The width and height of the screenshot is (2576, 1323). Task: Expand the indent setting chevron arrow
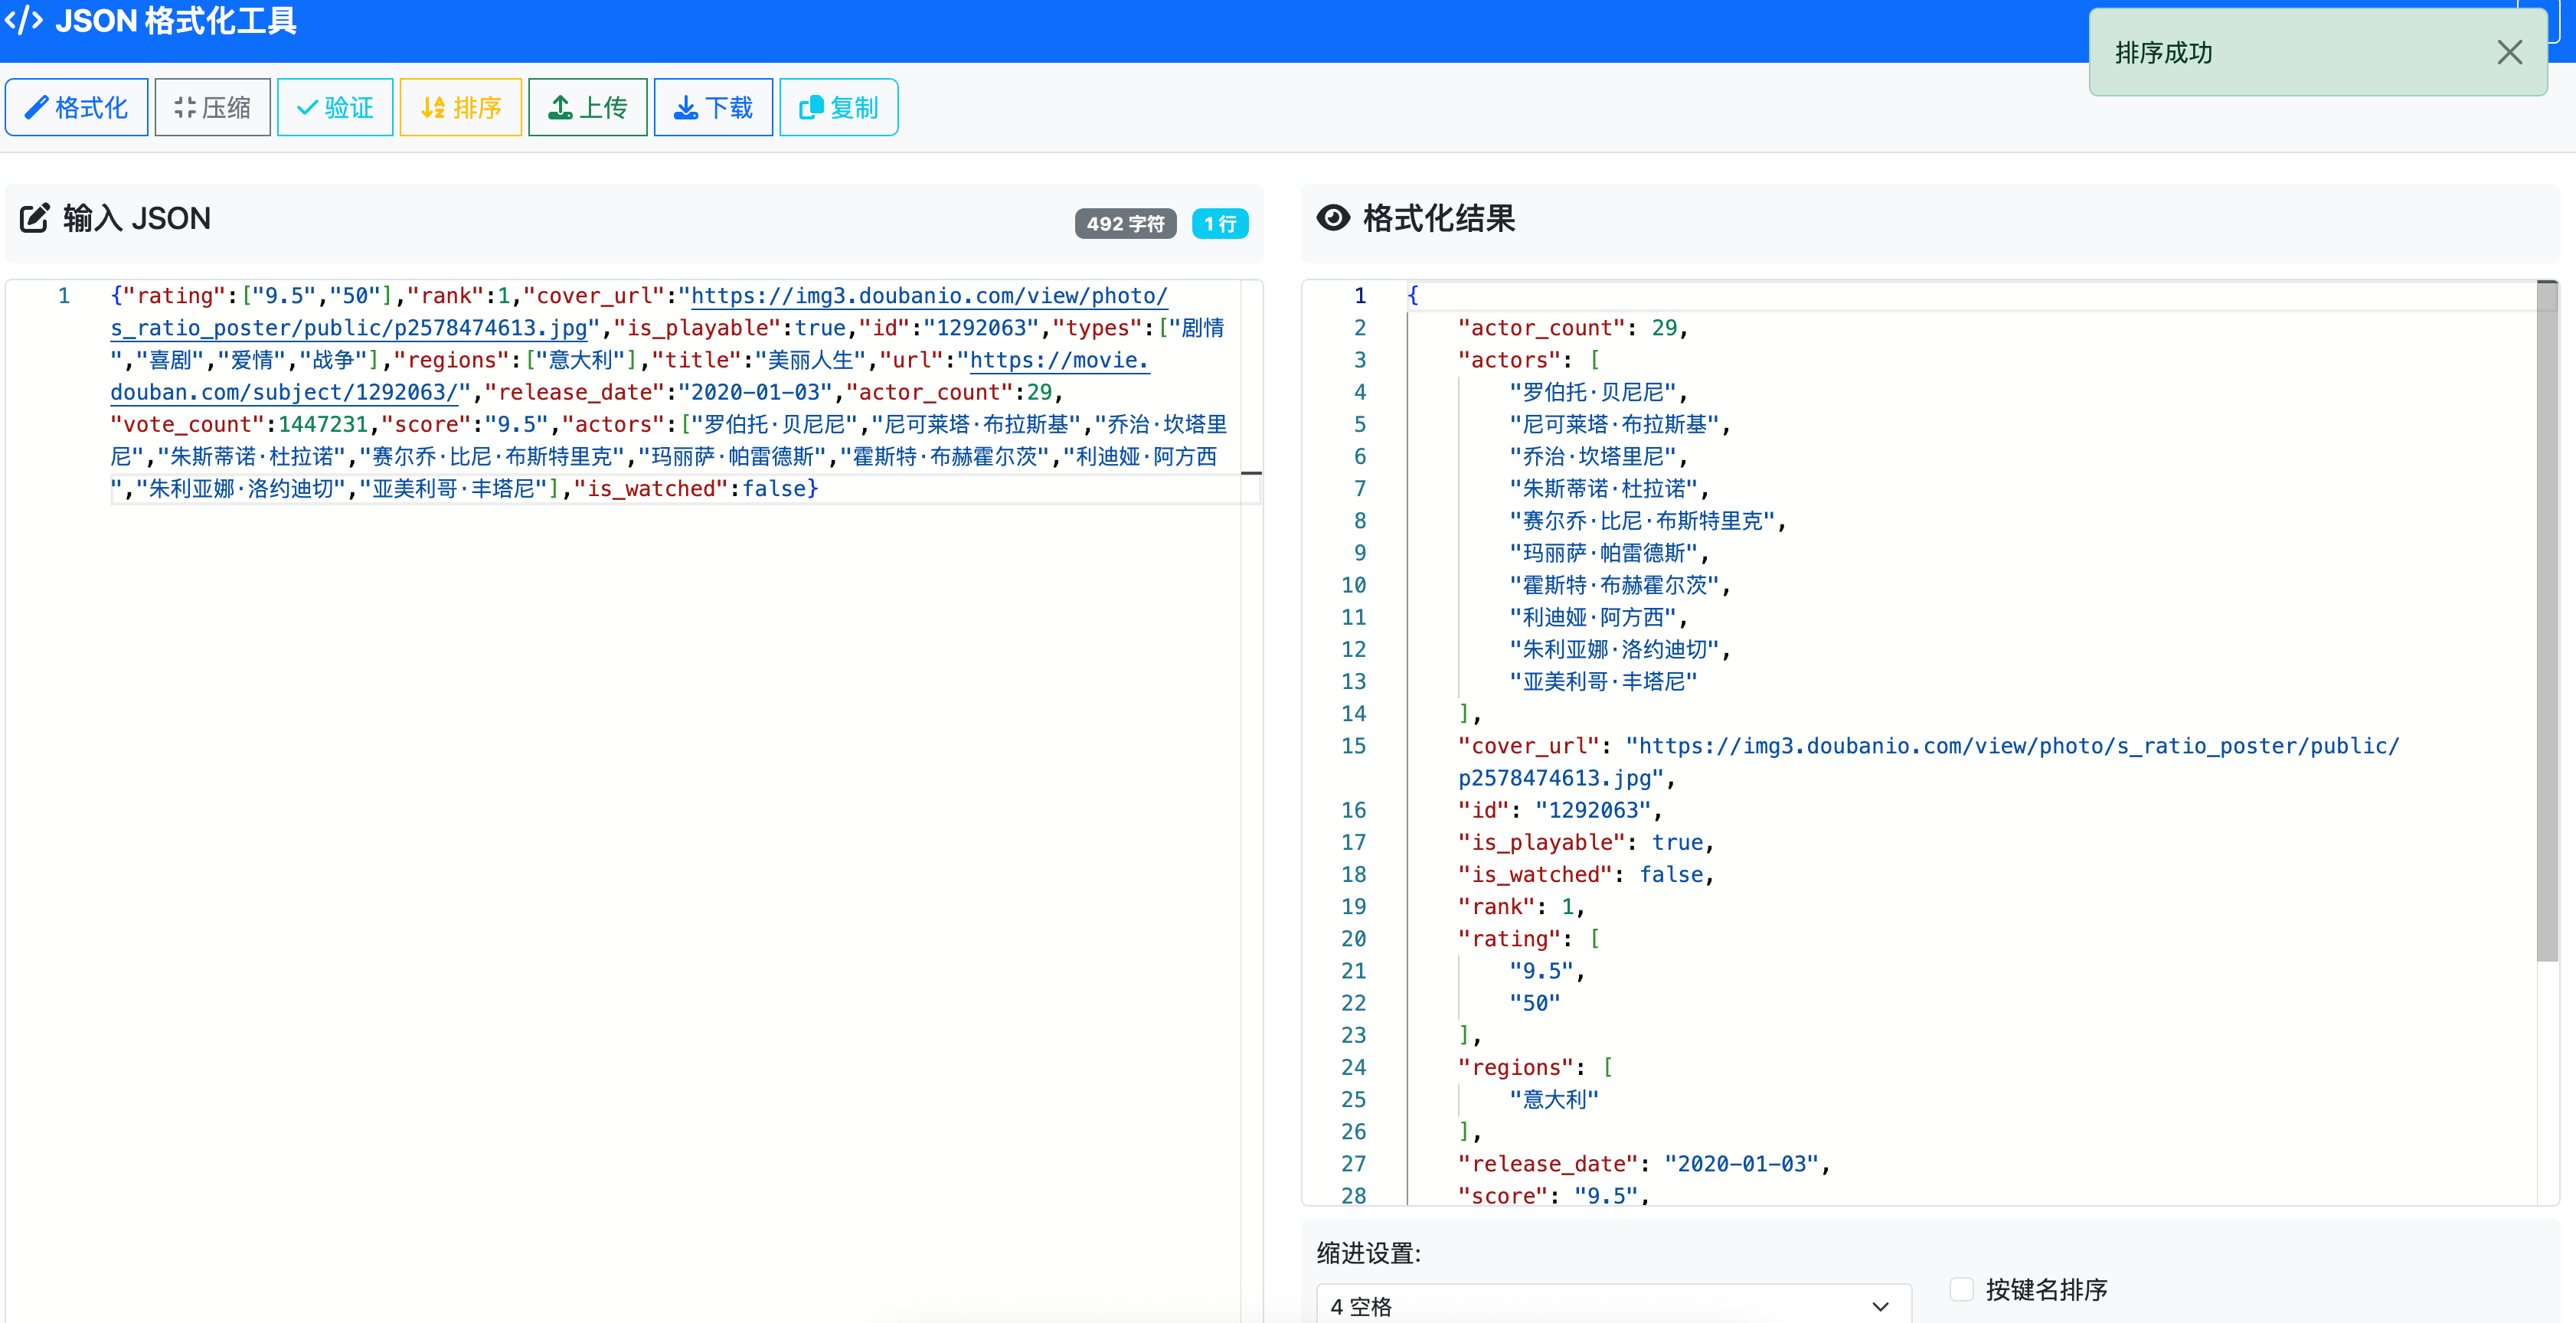(x=1881, y=1307)
